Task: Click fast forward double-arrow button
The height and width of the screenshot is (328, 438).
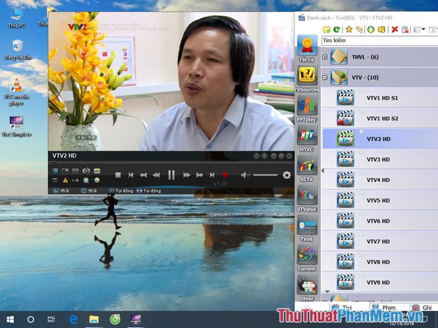Action: tap(186, 175)
